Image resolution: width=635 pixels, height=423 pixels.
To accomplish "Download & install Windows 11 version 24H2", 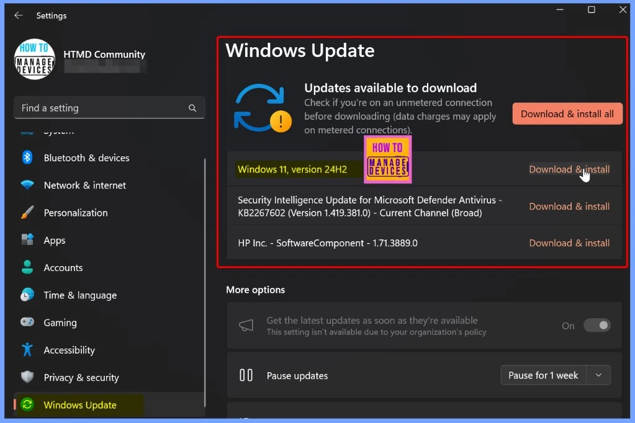I will [x=569, y=169].
